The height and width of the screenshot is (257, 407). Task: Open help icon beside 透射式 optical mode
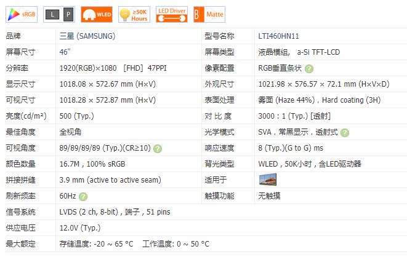pos(345,132)
